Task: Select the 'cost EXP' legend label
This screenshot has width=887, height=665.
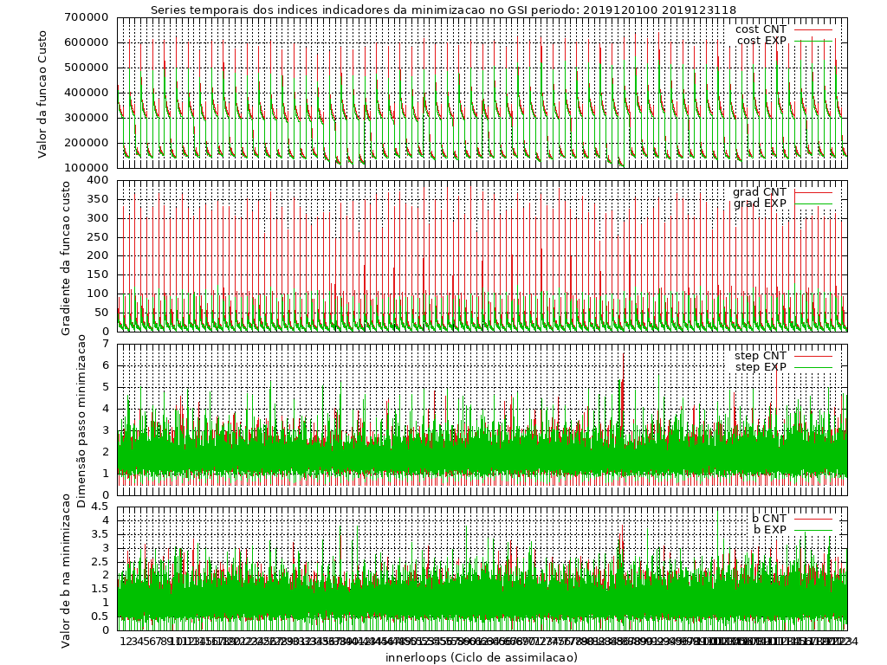Action: pyautogui.click(x=761, y=41)
